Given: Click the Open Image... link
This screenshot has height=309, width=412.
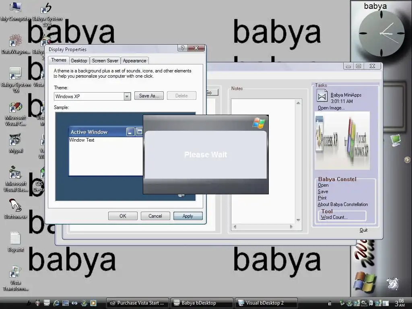Looking at the screenshot, I should tap(331, 108).
